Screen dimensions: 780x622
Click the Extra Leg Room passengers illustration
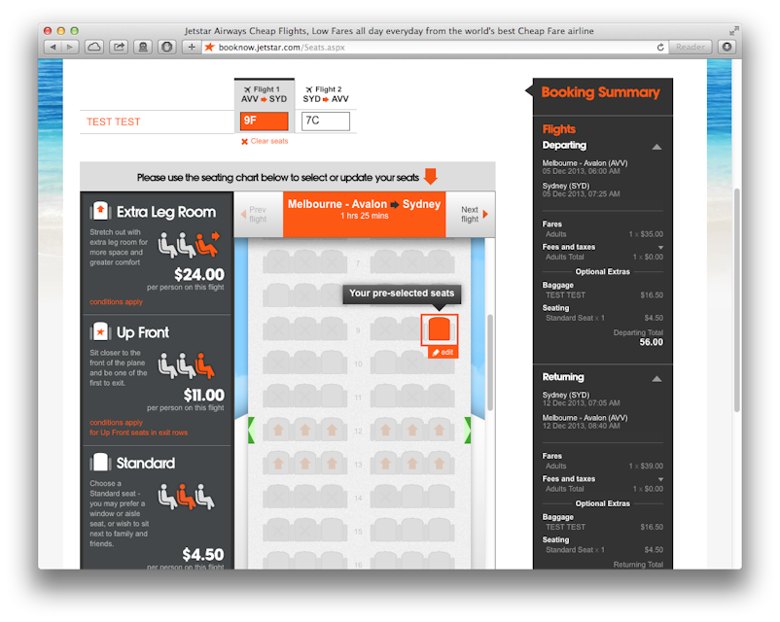coord(189,244)
